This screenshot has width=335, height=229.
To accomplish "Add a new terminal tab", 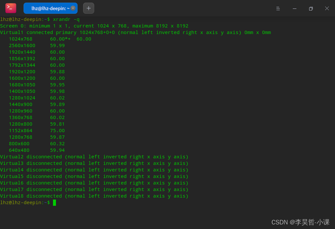I will (x=89, y=8).
